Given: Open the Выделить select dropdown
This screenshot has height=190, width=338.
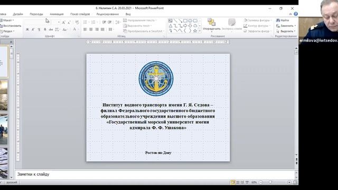Looking at the screenshot, I should 286,31.
